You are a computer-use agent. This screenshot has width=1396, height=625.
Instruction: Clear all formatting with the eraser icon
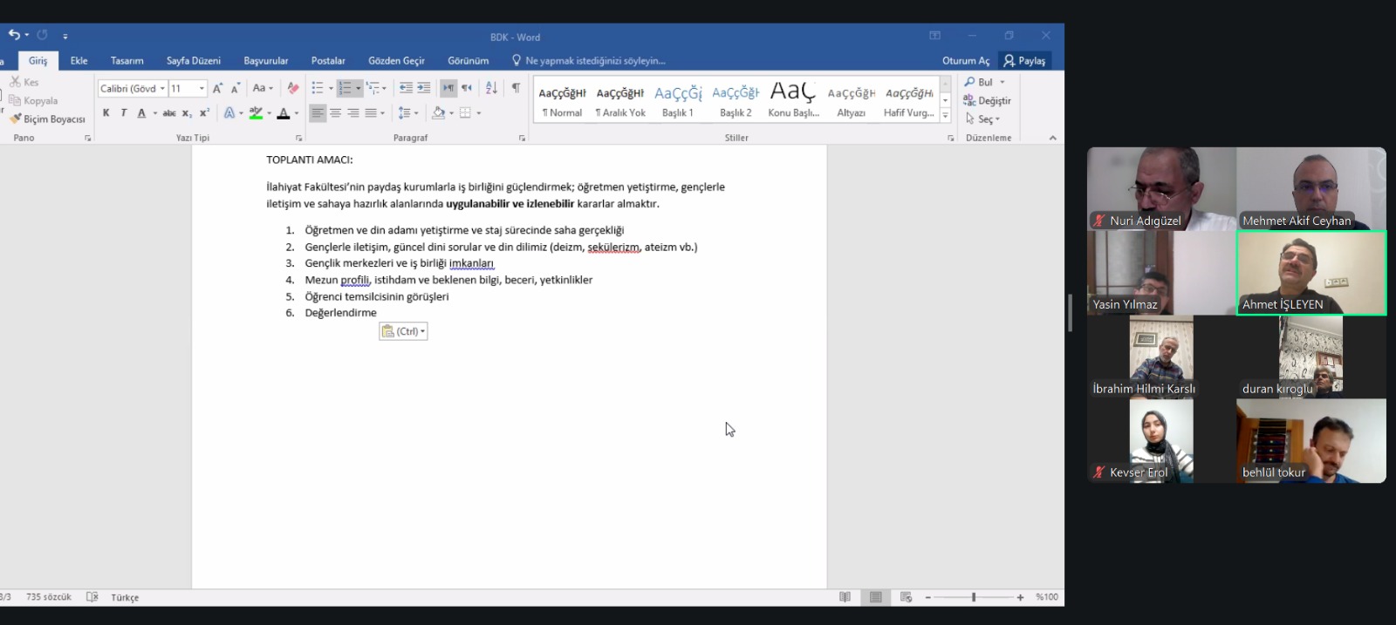293,88
